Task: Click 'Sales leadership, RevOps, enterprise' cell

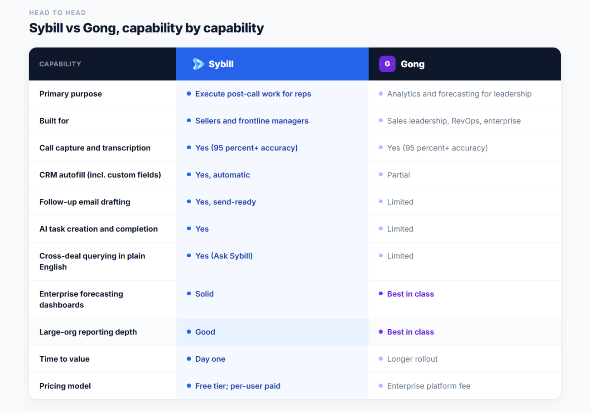Action: pos(454,121)
